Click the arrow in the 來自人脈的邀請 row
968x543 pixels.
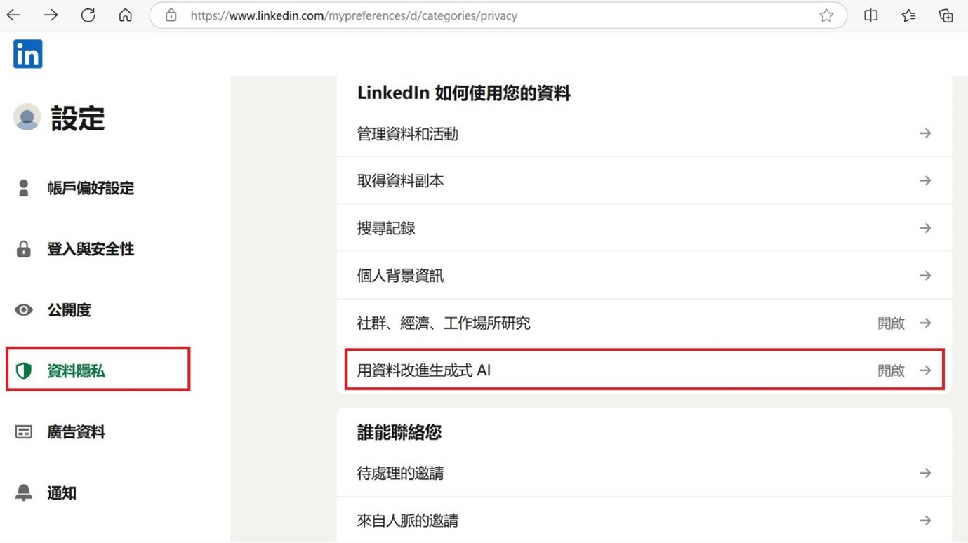(925, 520)
